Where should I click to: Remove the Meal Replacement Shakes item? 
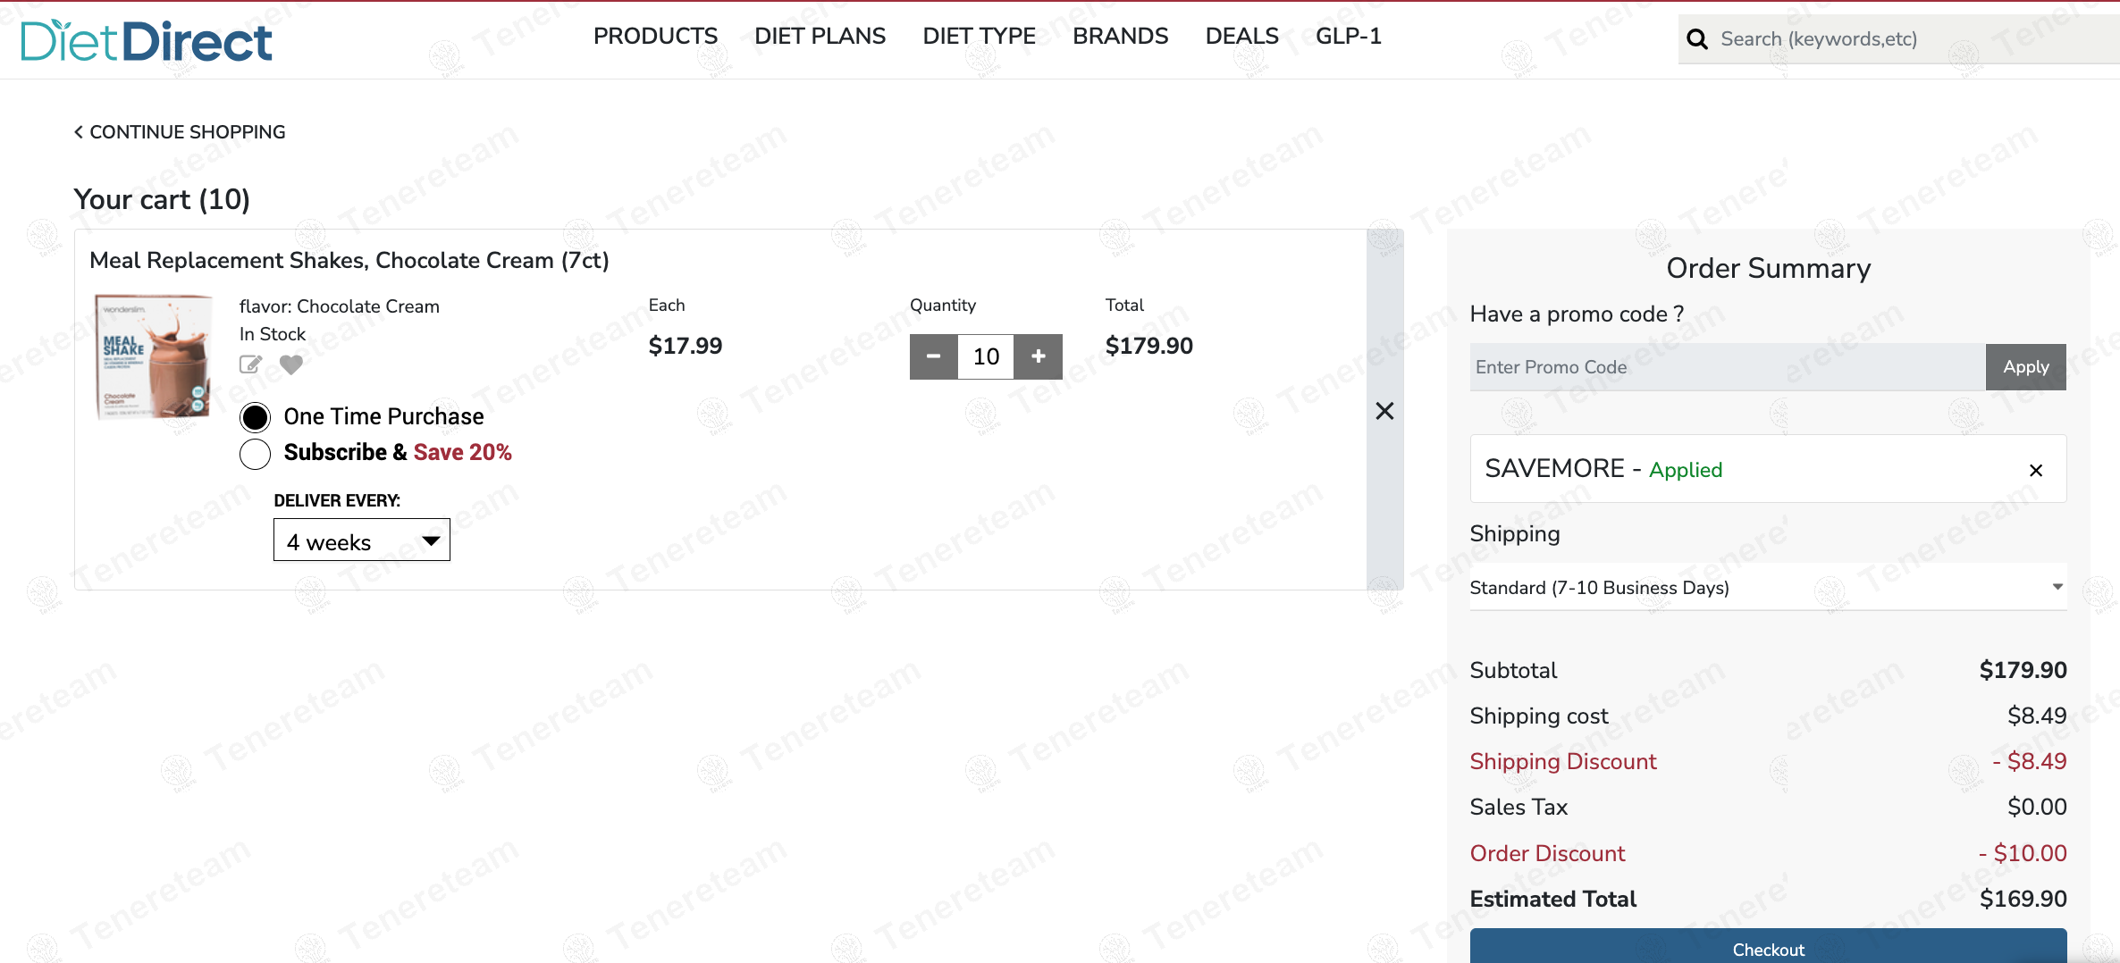pyautogui.click(x=1384, y=411)
